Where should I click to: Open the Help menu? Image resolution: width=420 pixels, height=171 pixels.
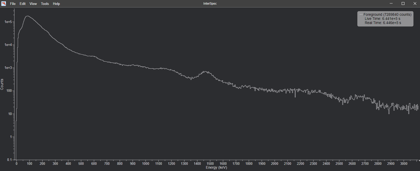(x=56, y=4)
